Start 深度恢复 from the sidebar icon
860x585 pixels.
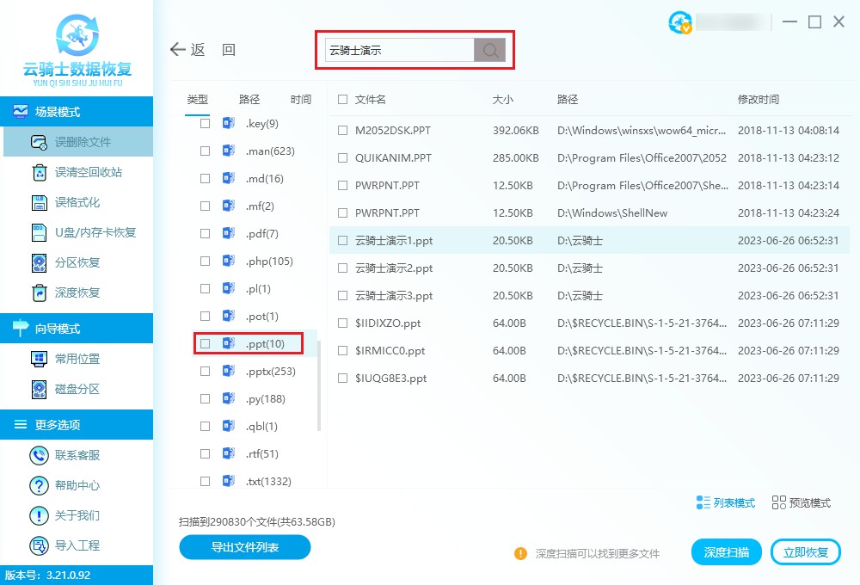tap(39, 292)
